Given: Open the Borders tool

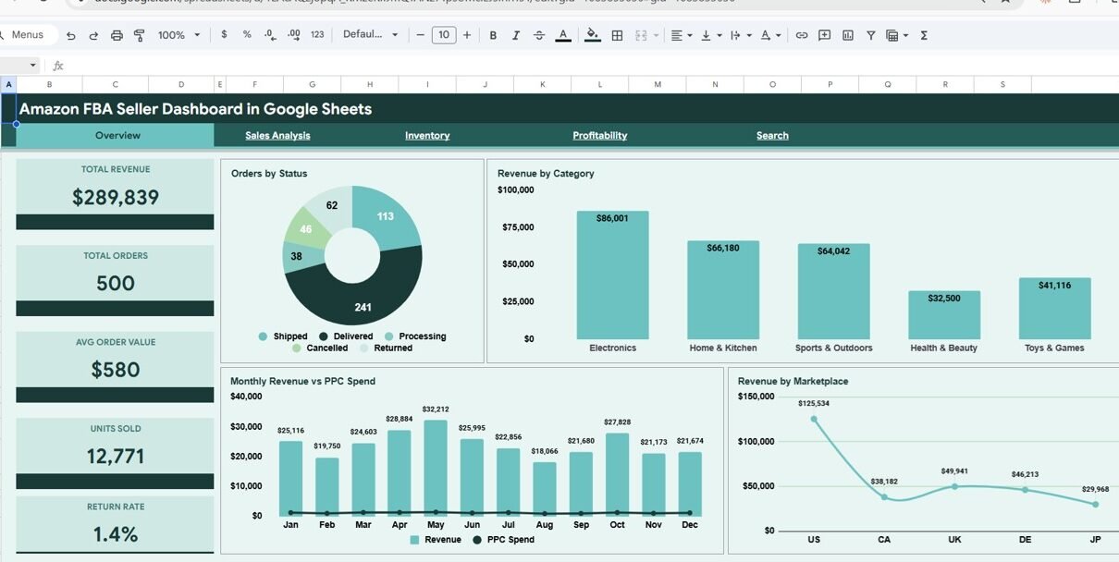Looking at the screenshot, I should 617,35.
